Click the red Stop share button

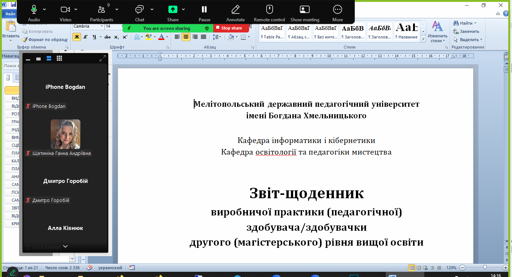tap(231, 28)
